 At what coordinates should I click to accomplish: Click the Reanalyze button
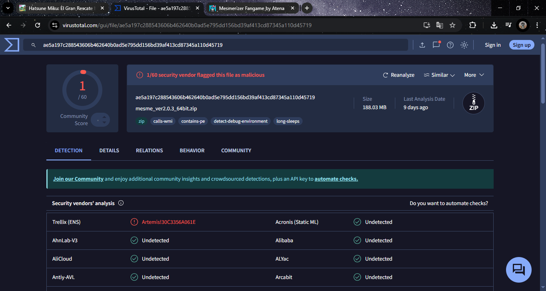399,75
